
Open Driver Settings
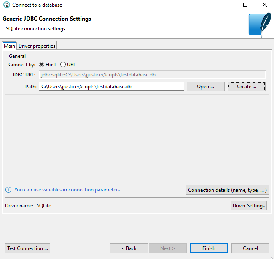[x=248, y=206]
